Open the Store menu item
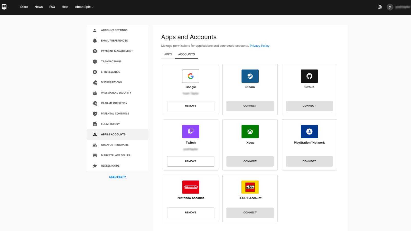The width and height of the screenshot is (411, 231). point(24,7)
